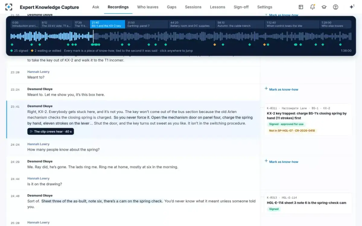Click the 23:41 timestamp
Viewport: 362px width, 226px height.
click(x=15, y=107)
